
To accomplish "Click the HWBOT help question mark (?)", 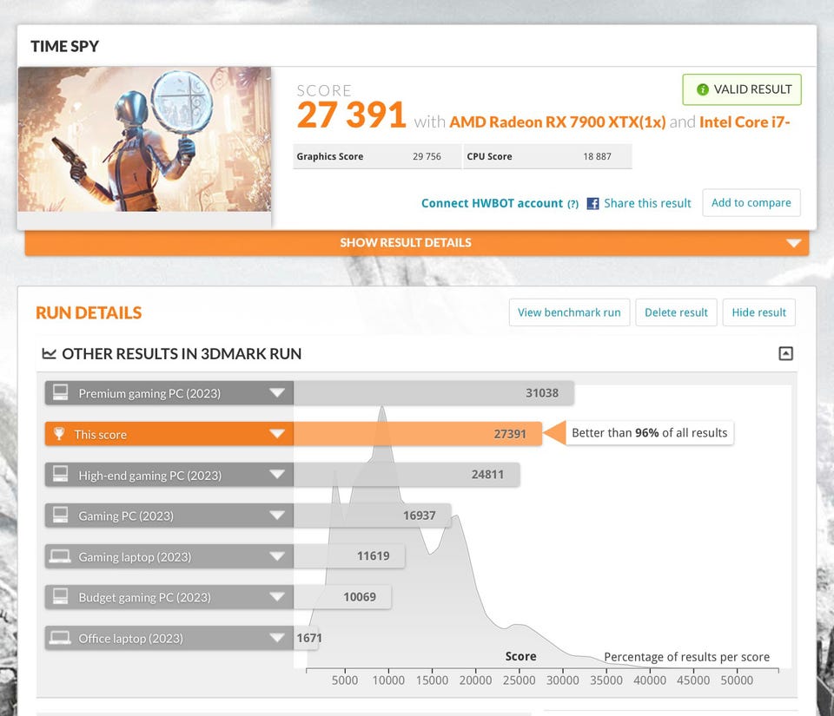I will [x=573, y=204].
